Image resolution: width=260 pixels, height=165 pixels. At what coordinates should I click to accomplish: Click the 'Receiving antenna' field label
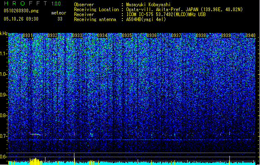pyautogui.click(x=95, y=19)
